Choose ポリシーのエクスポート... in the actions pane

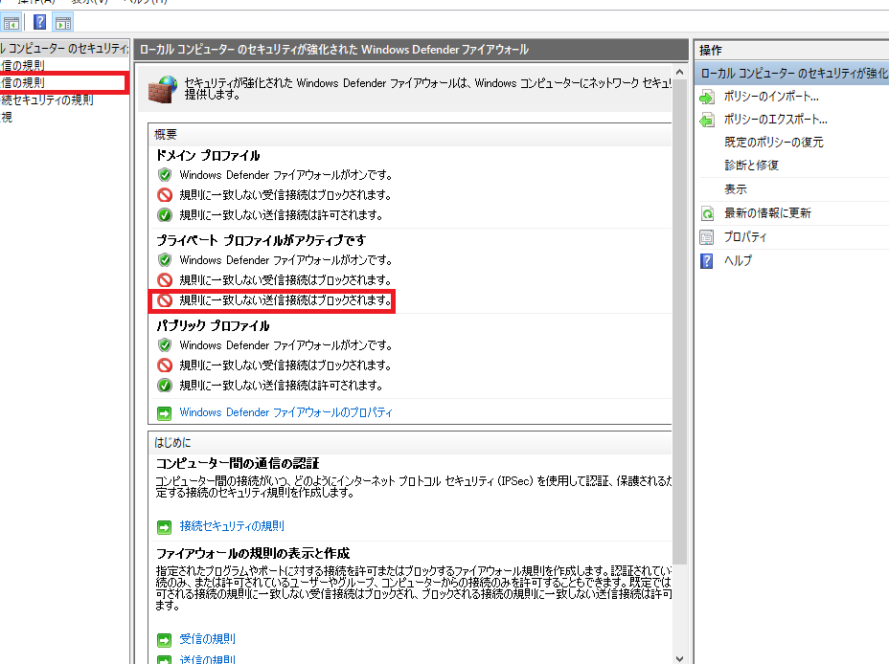[776, 120]
